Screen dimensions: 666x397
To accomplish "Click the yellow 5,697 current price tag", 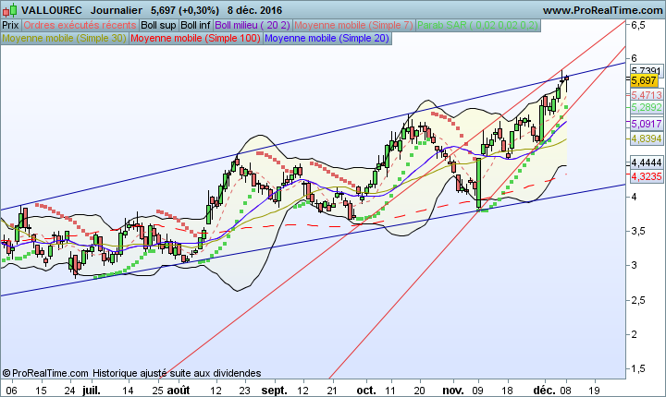I will point(644,80).
